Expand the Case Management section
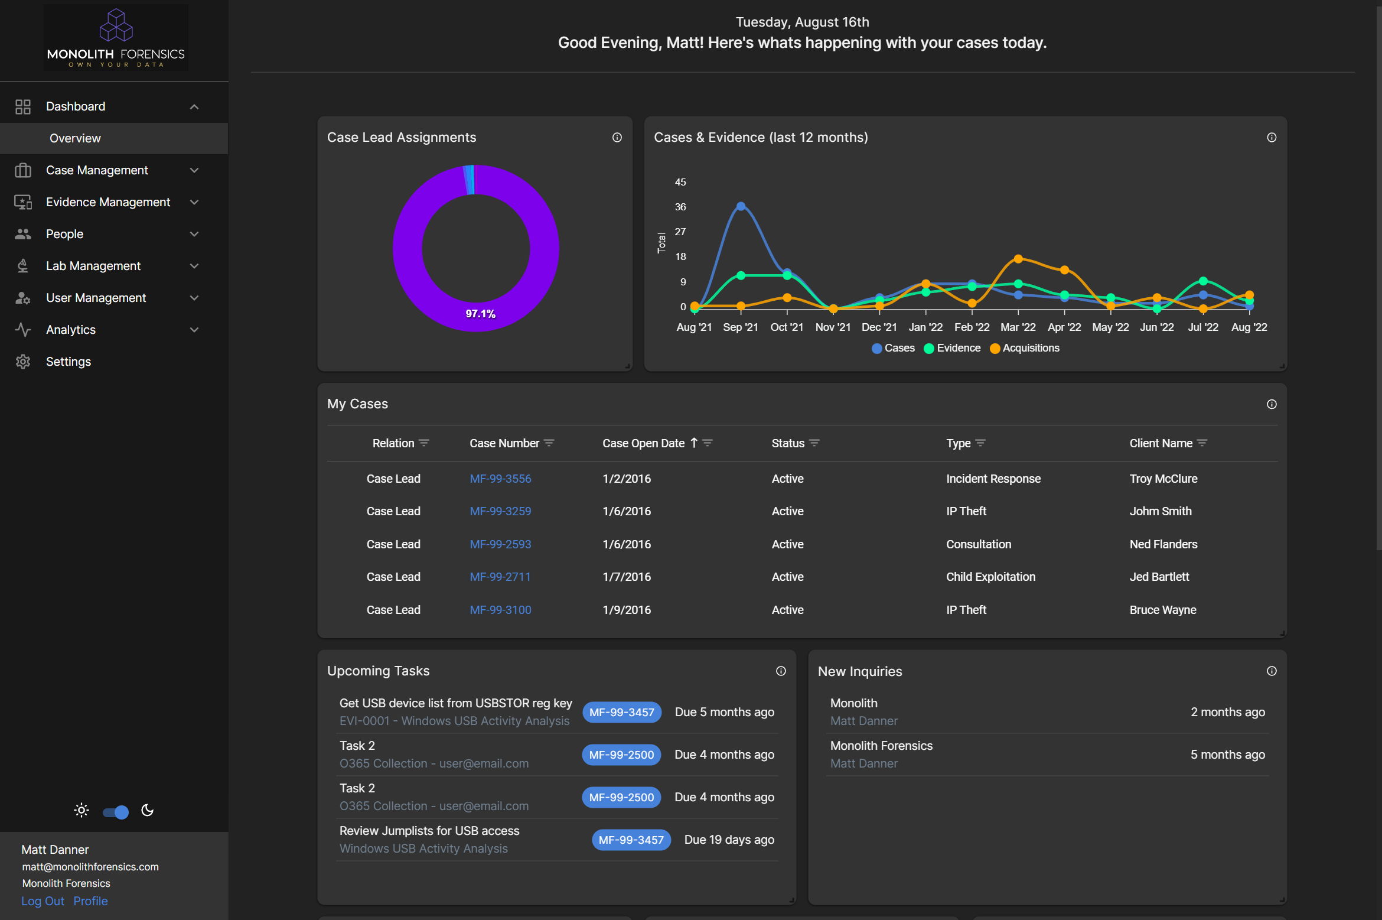Screen dimensions: 1382x920 point(194,170)
